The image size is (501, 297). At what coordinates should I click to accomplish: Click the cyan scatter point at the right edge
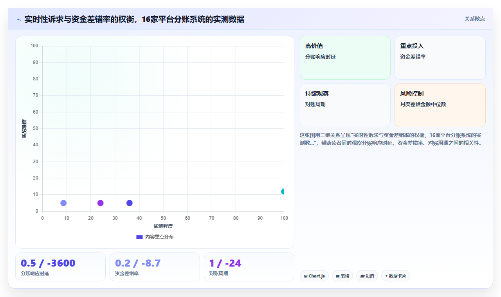pyautogui.click(x=283, y=192)
